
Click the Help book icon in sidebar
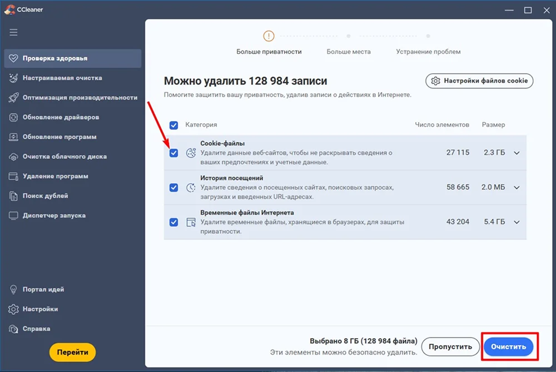(x=13, y=329)
